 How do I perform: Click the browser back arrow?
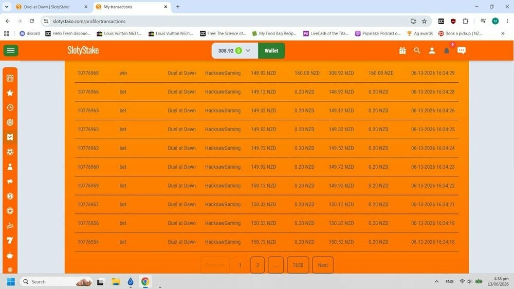click(8, 21)
